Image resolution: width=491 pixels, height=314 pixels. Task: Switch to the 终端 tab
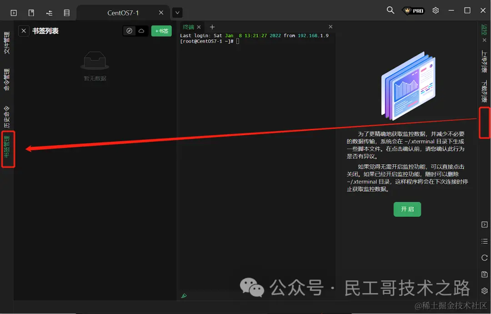click(x=188, y=26)
